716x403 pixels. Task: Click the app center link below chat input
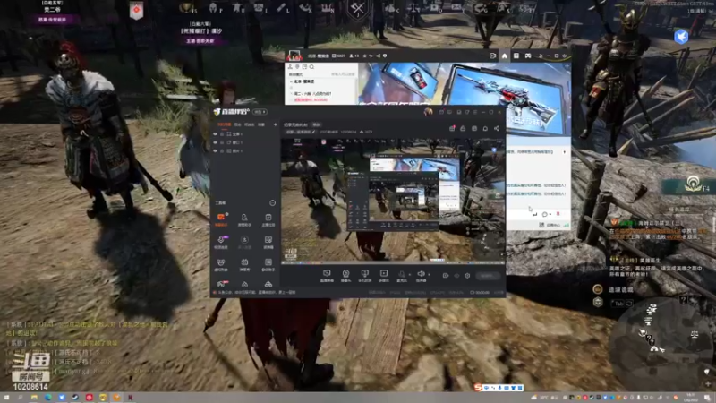coord(550,225)
